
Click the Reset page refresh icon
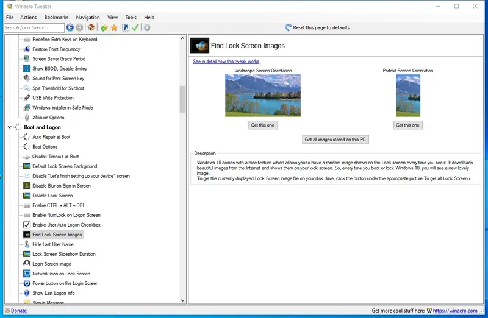click(289, 27)
